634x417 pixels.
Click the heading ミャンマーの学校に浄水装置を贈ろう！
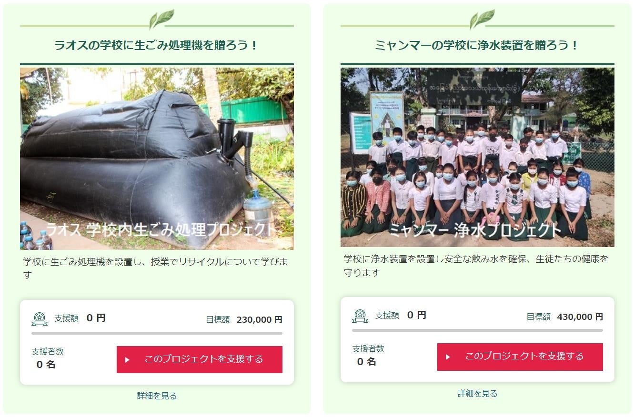click(477, 46)
